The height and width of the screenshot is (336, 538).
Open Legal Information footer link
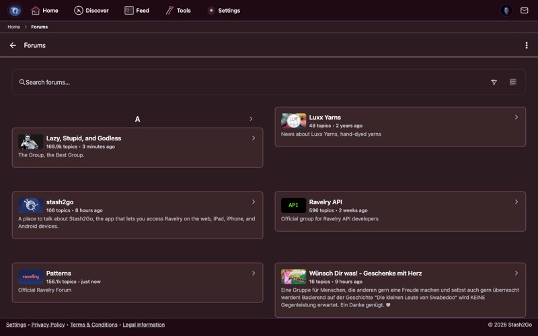coord(144,325)
